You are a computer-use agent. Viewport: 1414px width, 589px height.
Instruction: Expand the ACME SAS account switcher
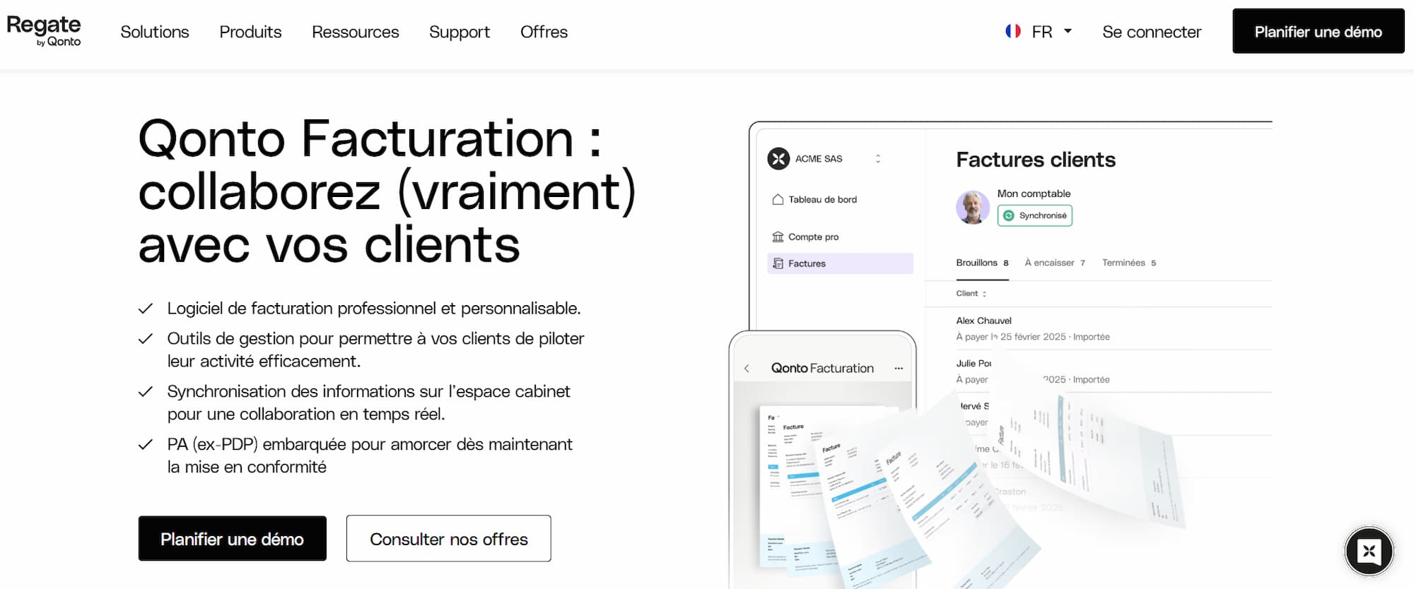878,159
